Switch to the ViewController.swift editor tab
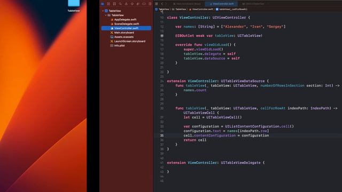 click(221, 4)
